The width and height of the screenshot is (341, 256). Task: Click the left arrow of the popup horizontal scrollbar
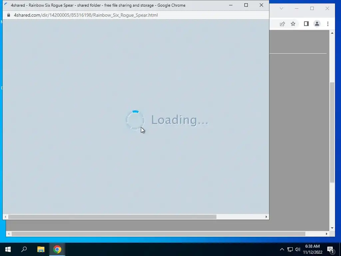tap(5, 217)
